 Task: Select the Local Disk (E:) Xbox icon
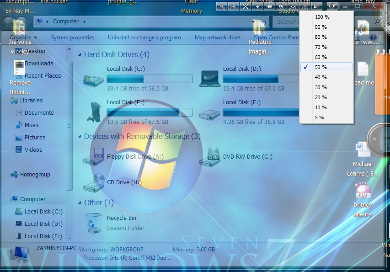pyautogui.click(x=94, y=112)
